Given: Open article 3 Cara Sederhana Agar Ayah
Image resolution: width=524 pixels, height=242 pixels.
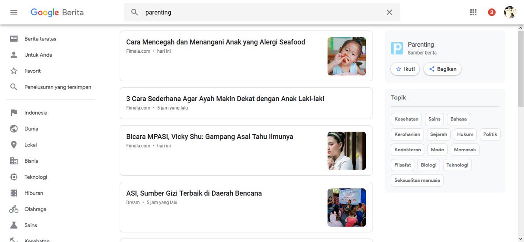Looking at the screenshot, I should click(225, 99).
